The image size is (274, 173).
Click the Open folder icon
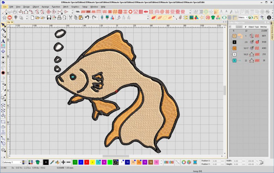click(x=37, y=17)
